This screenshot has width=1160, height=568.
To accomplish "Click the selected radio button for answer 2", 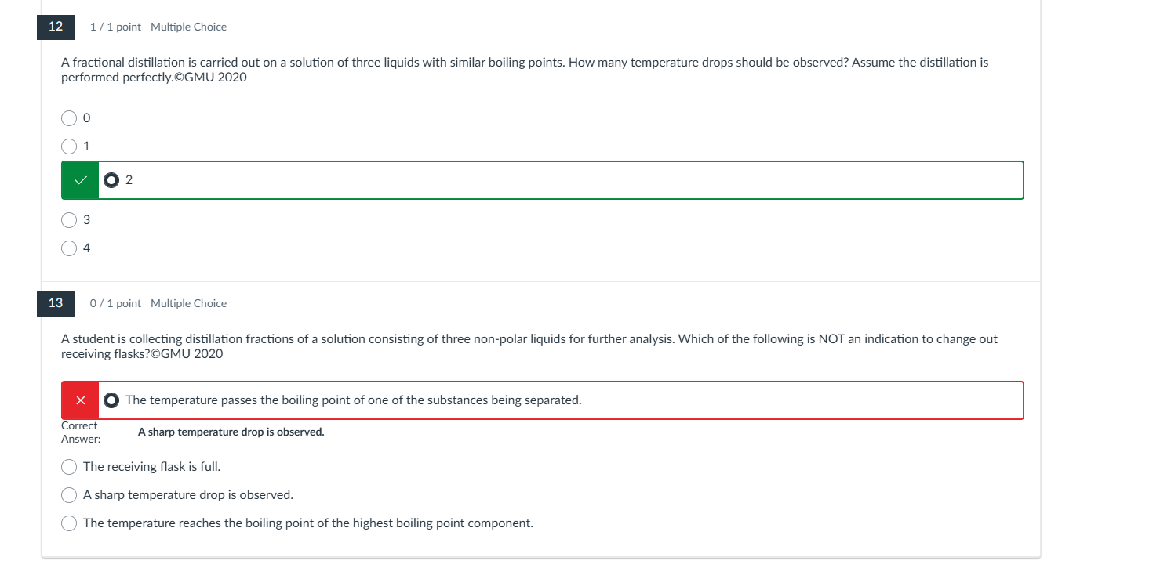I will point(112,180).
